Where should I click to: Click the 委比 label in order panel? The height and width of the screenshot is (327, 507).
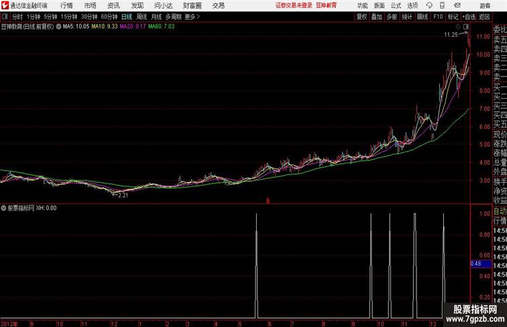coord(500,30)
